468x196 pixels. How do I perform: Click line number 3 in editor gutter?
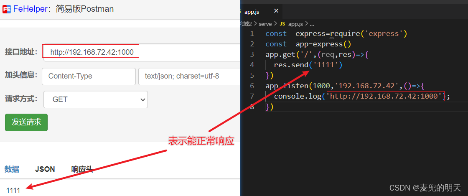pos(252,55)
